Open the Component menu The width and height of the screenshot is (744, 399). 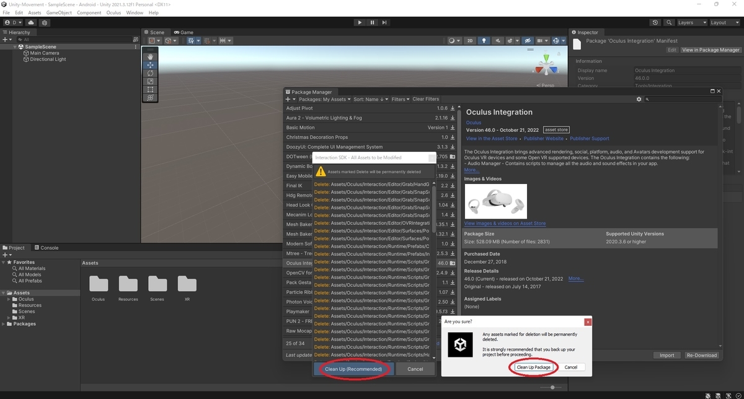pos(89,12)
